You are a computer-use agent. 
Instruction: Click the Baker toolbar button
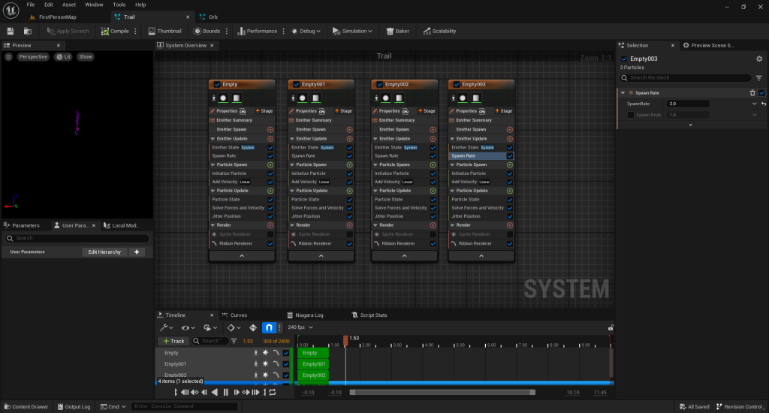397,31
